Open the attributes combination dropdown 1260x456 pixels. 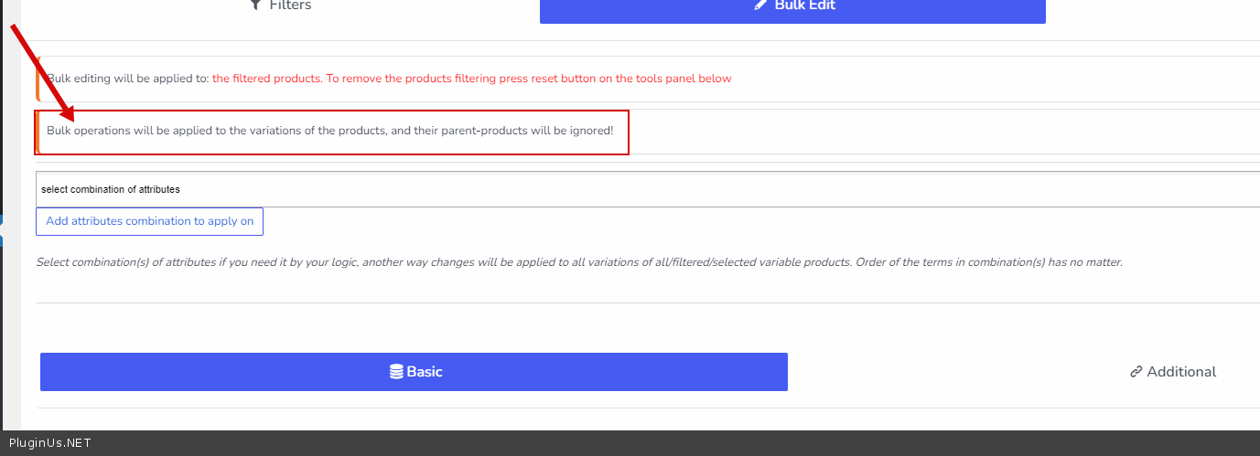[641, 189]
